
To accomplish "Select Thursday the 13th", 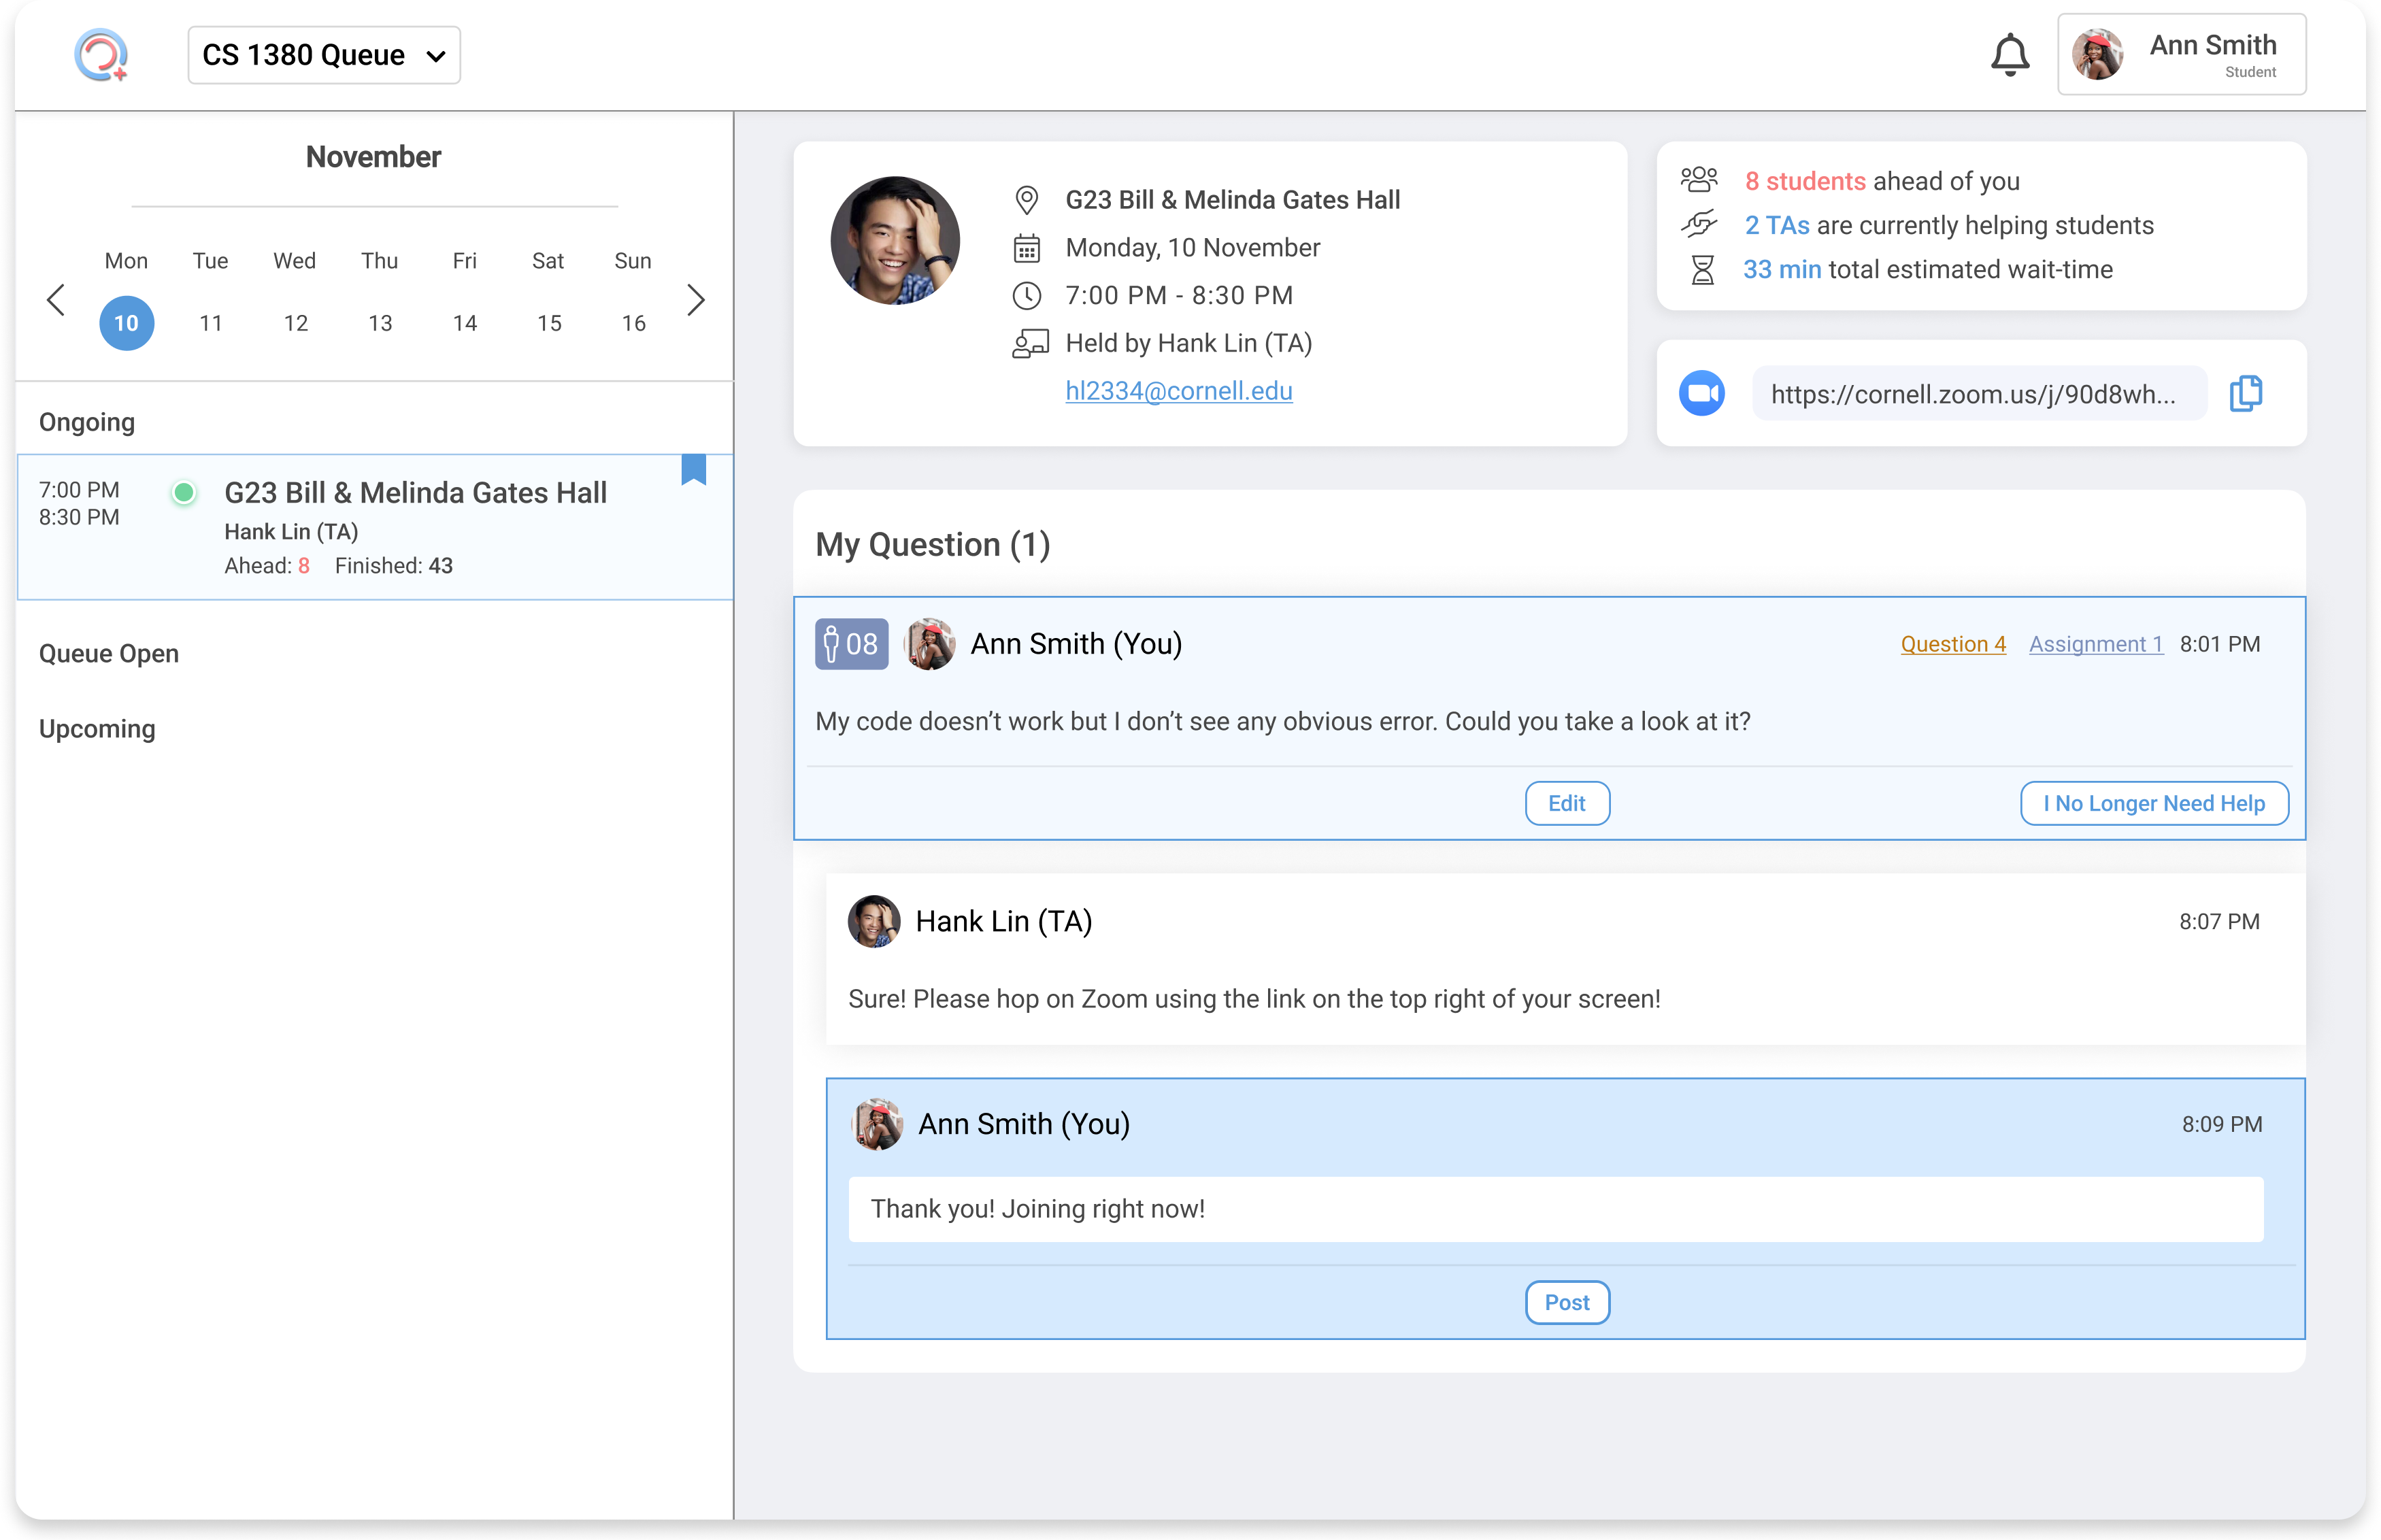I will pyautogui.click(x=380, y=323).
